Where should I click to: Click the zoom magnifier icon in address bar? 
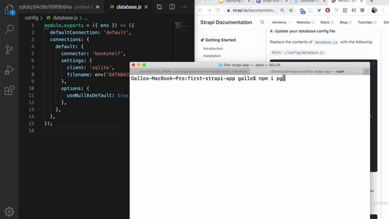tap(282, 10)
